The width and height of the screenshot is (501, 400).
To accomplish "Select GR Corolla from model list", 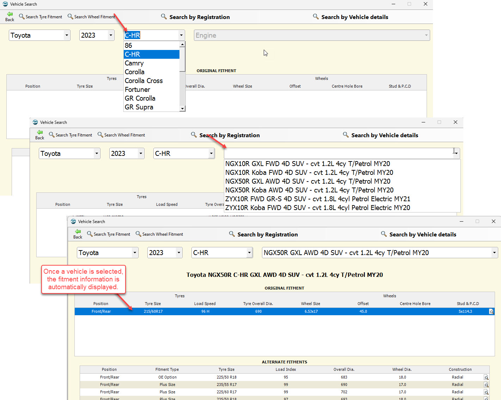I will coord(152,98).
